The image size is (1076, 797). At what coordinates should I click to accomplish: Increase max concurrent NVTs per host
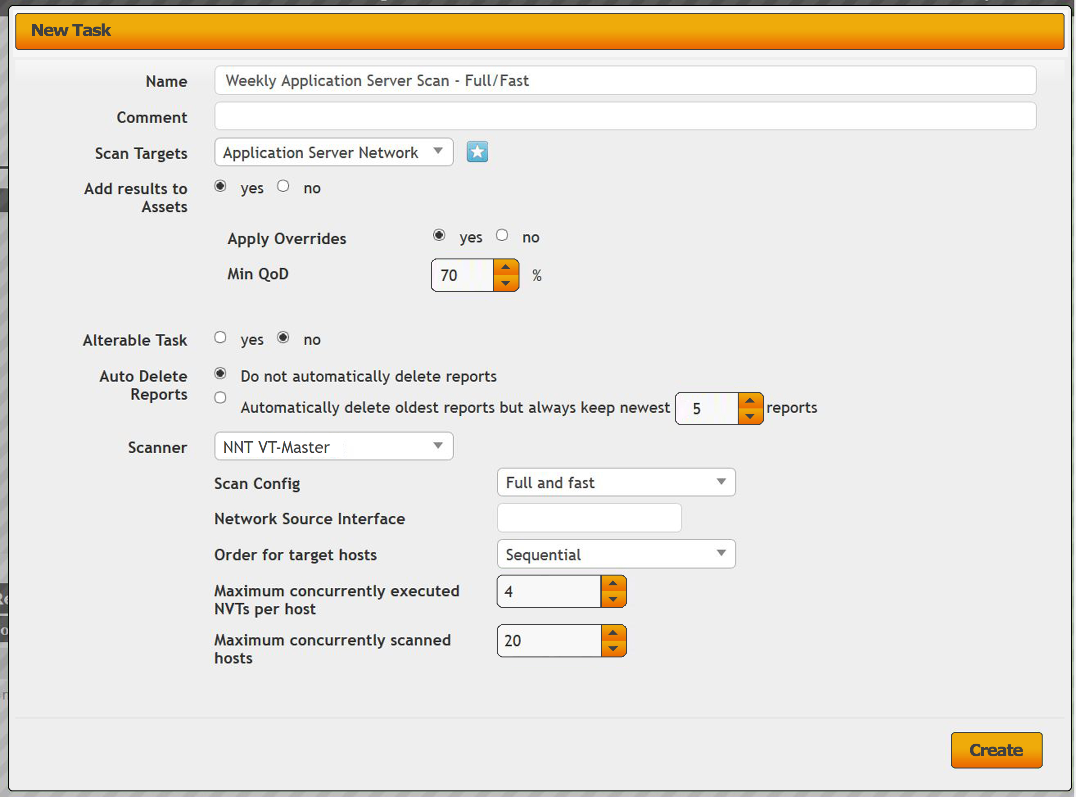(x=613, y=583)
